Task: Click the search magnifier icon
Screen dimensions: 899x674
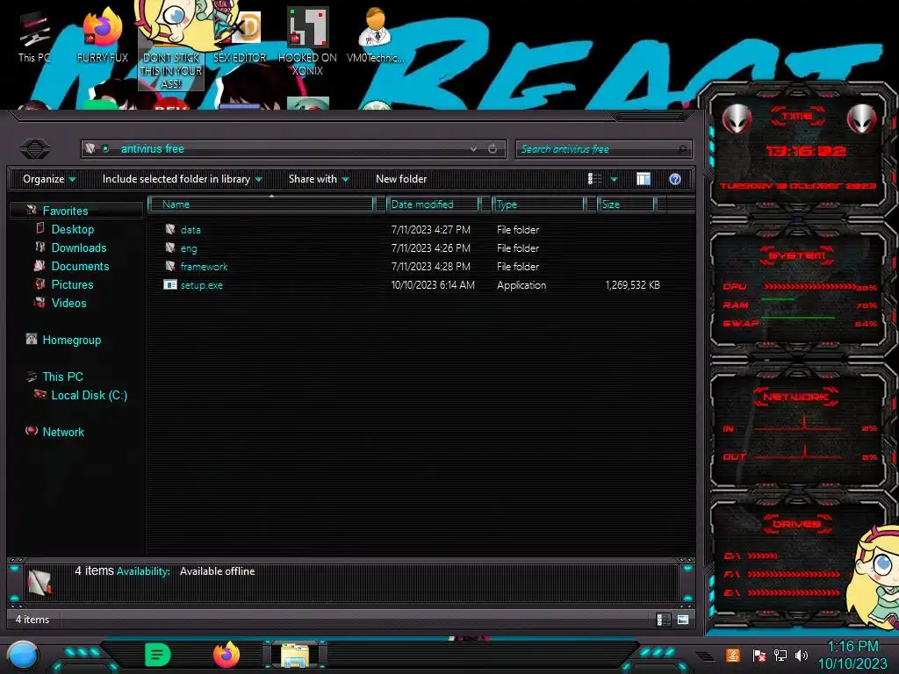Action: [681, 149]
